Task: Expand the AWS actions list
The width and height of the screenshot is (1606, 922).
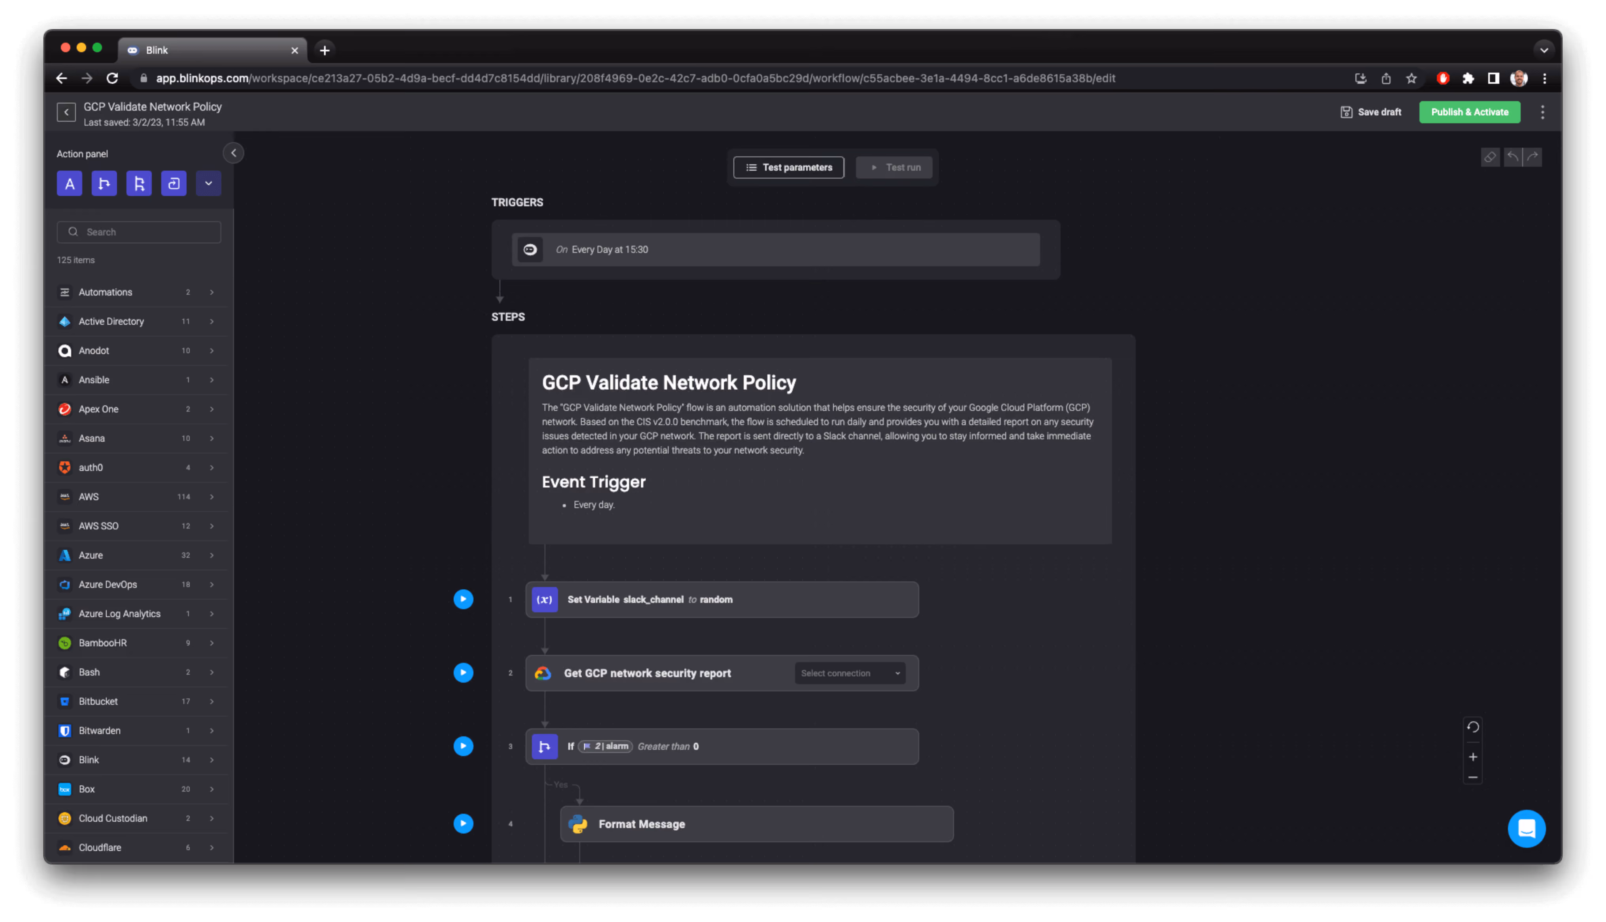Action: pos(136,497)
